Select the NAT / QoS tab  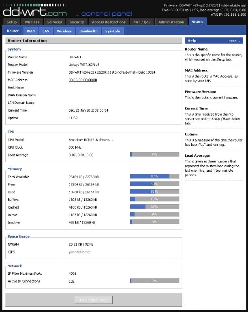142,22
